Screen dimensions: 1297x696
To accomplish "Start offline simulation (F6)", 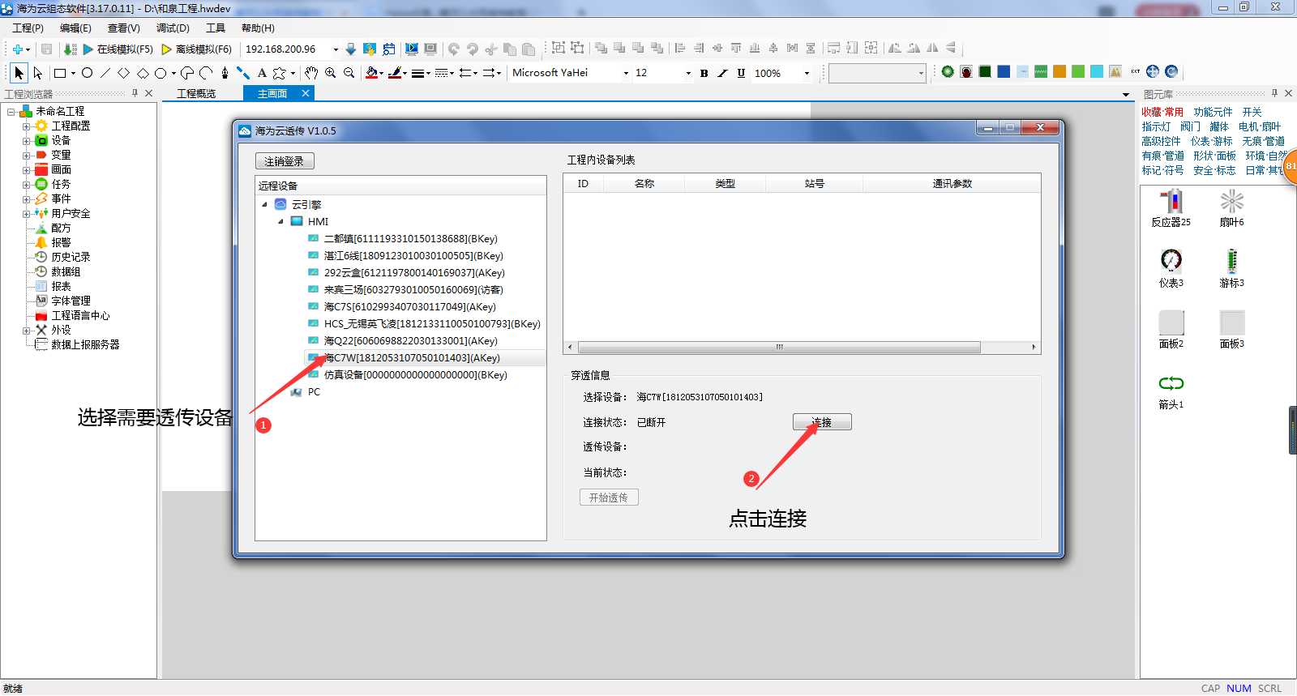I will (x=197, y=49).
